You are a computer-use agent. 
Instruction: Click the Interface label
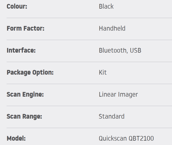point(21,50)
